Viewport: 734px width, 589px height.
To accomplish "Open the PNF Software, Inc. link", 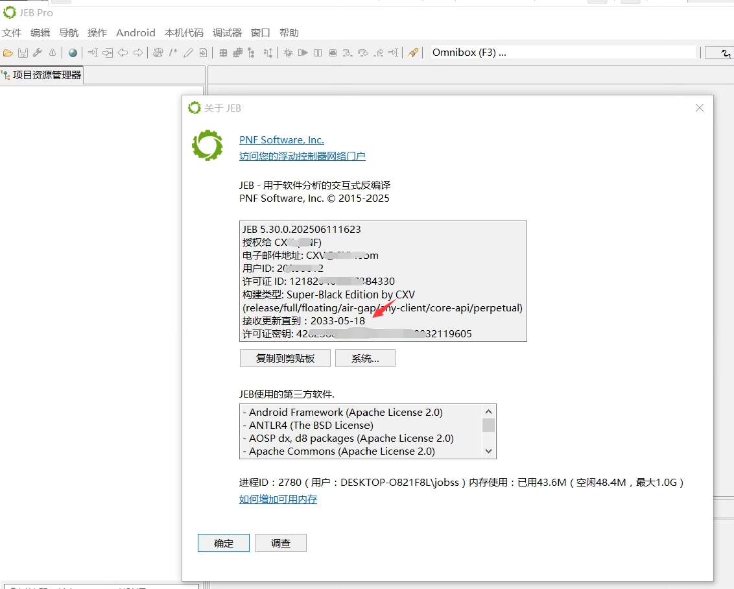I will pos(281,139).
